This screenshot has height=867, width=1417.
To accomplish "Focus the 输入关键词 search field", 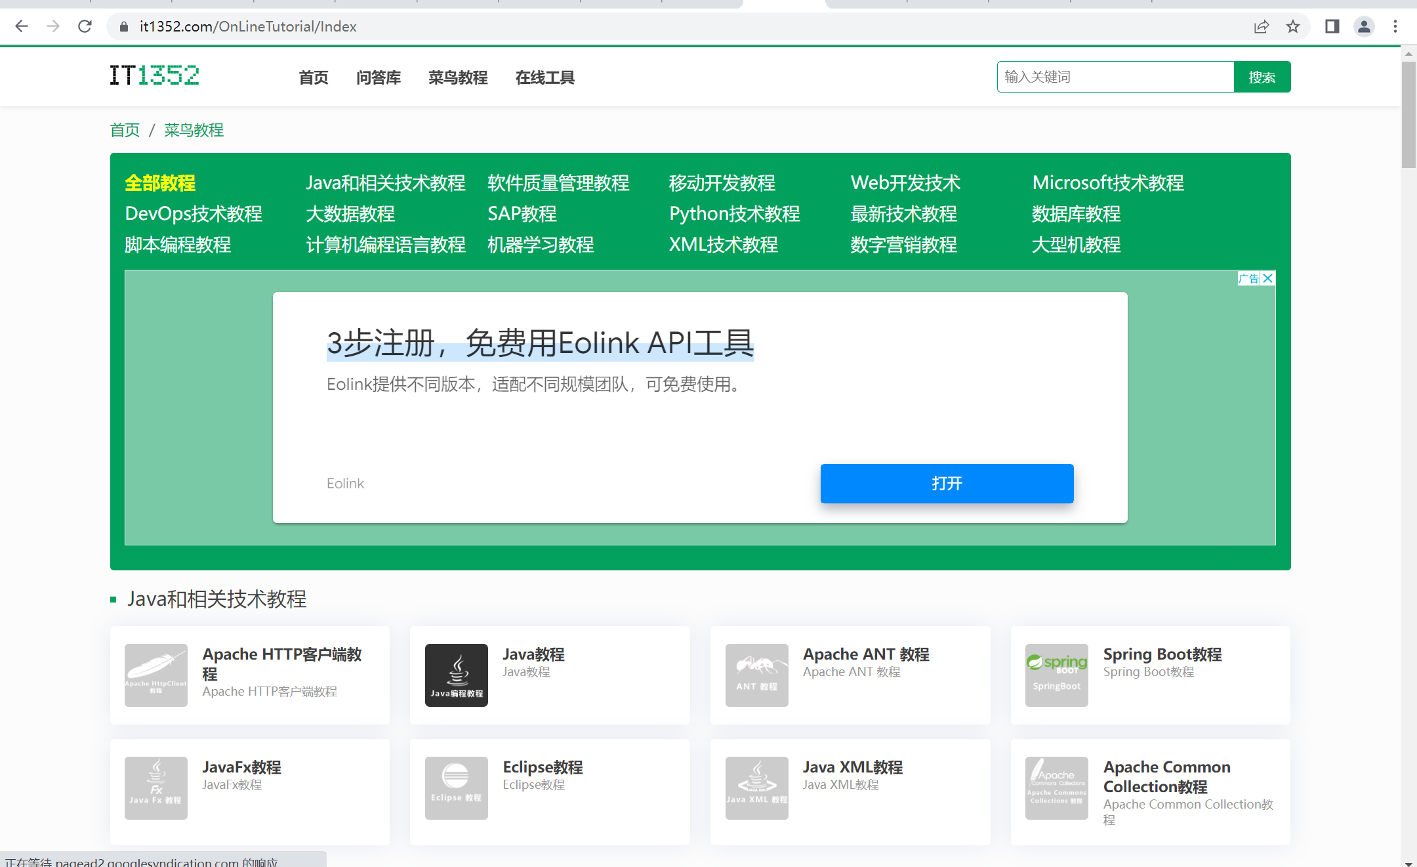I will (x=1115, y=77).
